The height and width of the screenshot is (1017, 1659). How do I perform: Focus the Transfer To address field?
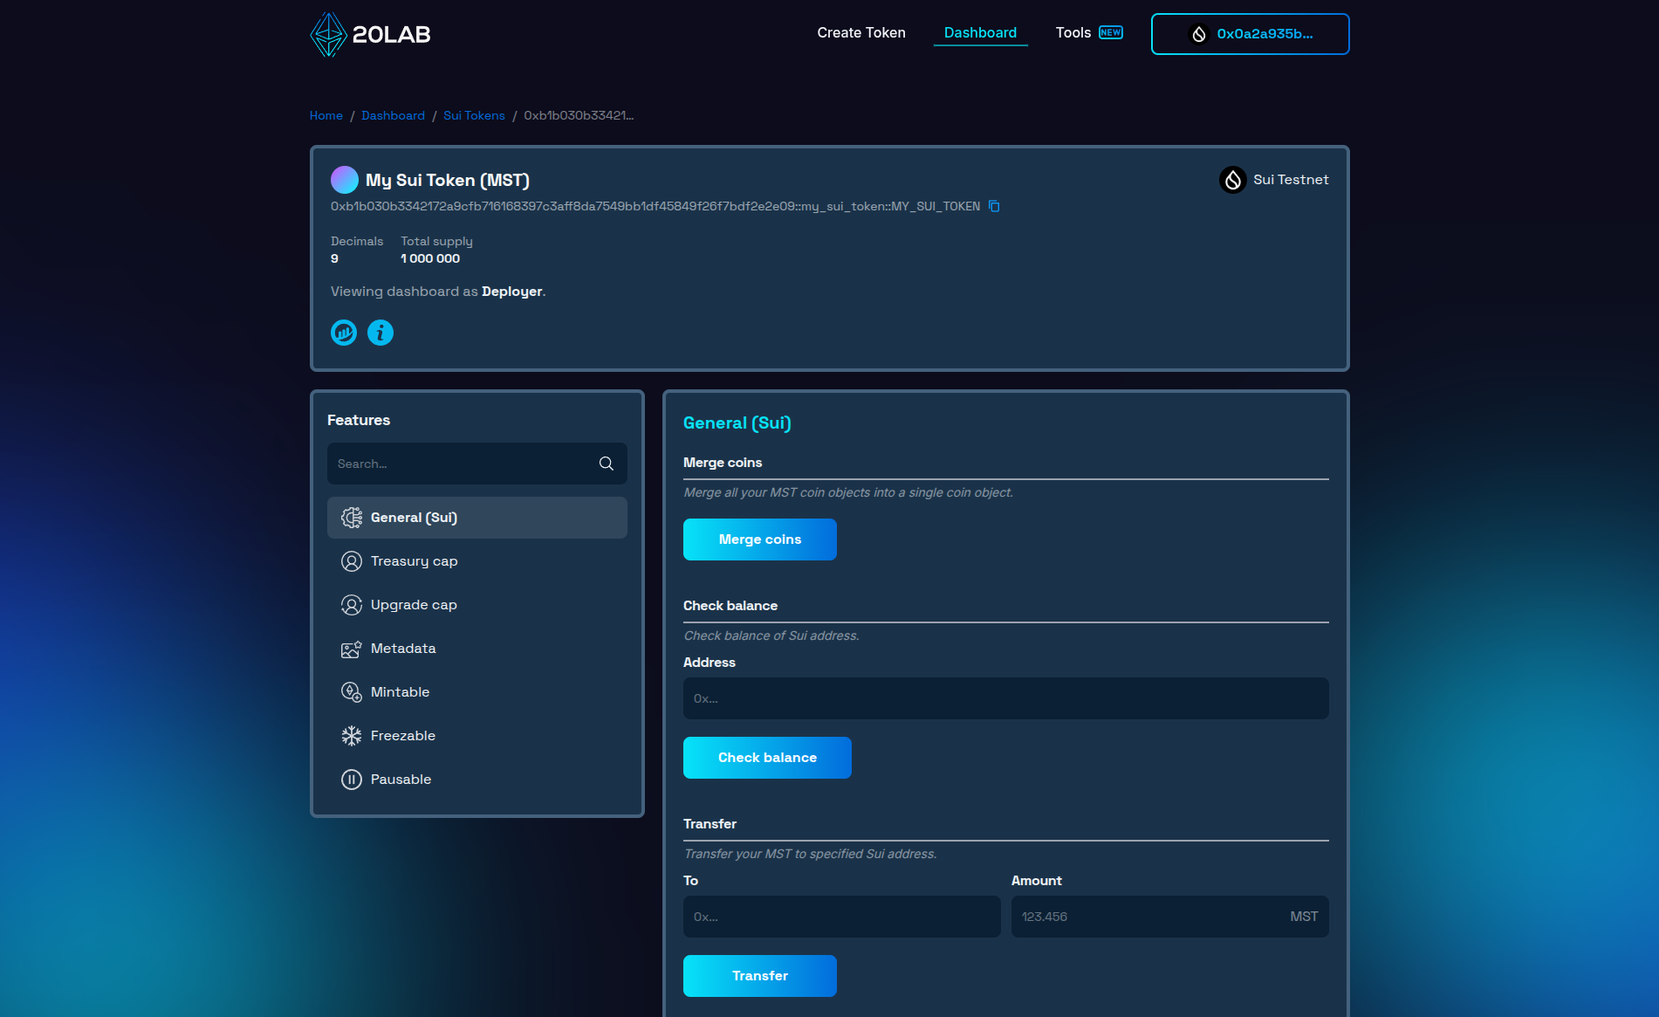coord(841,917)
